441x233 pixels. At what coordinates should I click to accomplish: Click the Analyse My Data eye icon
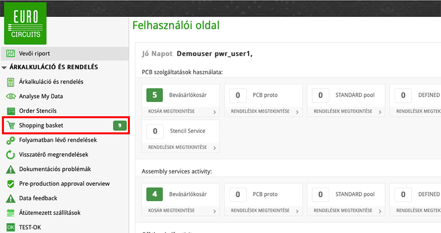tap(10, 96)
